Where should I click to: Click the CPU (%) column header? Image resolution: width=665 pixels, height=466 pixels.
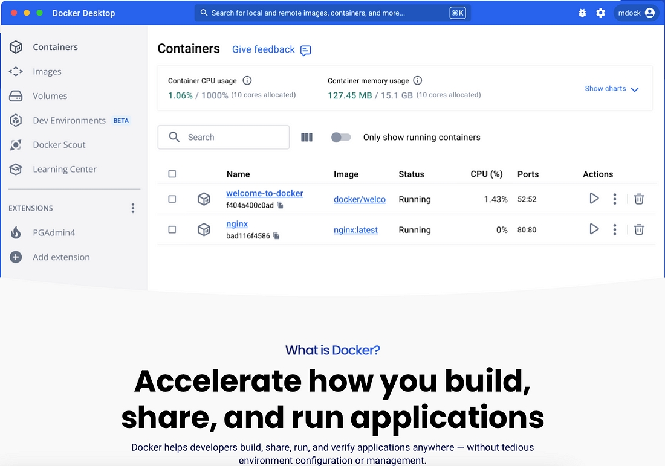pos(487,174)
